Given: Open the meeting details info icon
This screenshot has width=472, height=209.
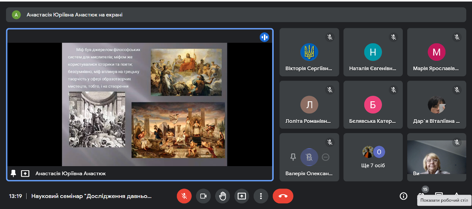Looking at the screenshot, I should [403, 196].
